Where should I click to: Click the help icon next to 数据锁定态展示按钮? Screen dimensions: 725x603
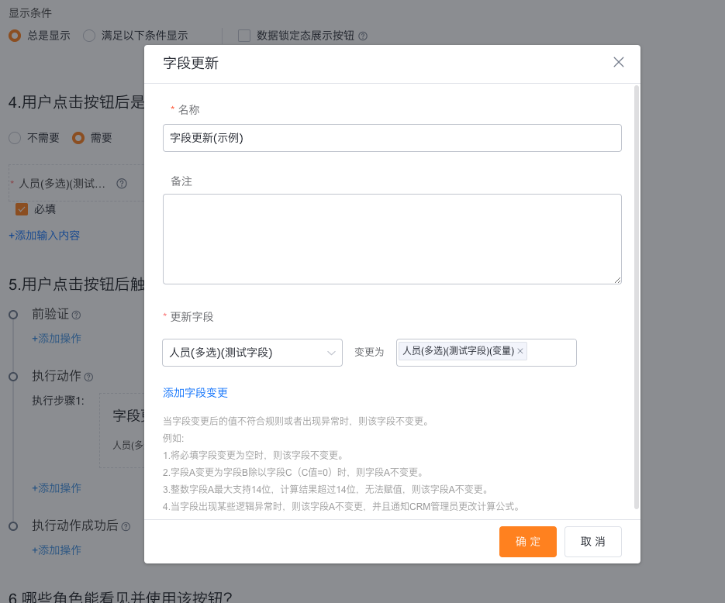363,36
